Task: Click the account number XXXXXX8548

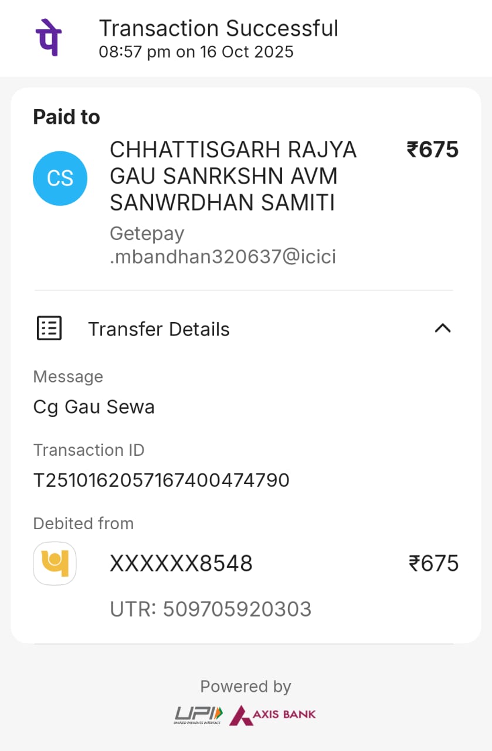Action: pyautogui.click(x=181, y=564)
